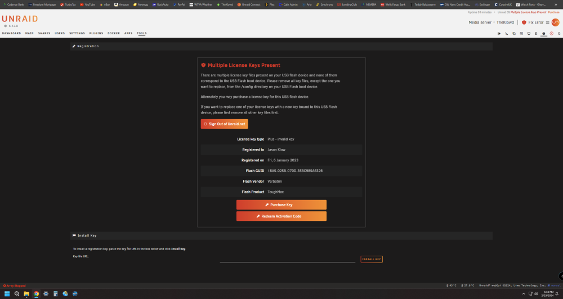This screenshot has width=563, height=299.
Task: Open the Plex bookmark
Action: (x=270, y=4)
